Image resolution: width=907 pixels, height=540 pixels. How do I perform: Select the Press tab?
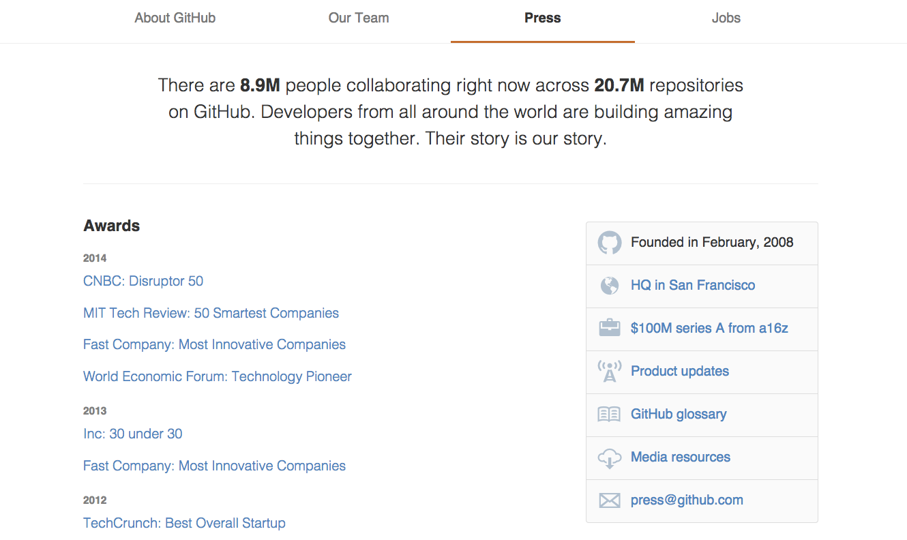pyautogui.click(x=543, y=18)
